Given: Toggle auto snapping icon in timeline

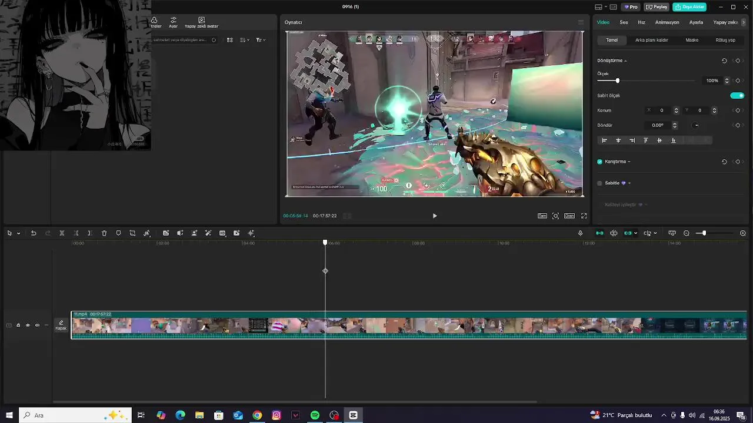Looking at the screenshot, I should click(x=614, y=233).
